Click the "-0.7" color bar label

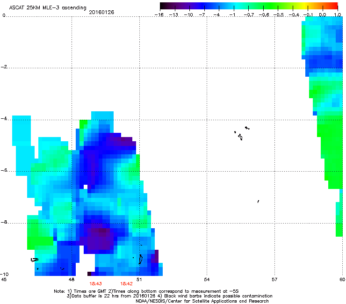(249, 15)
